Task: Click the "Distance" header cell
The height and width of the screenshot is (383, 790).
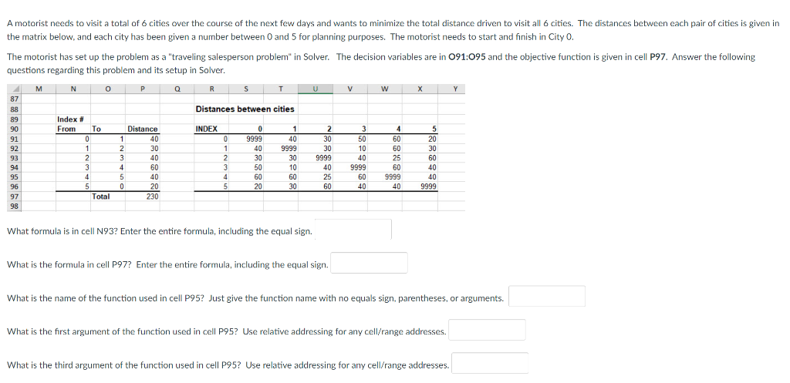Action: pos(143,129)
